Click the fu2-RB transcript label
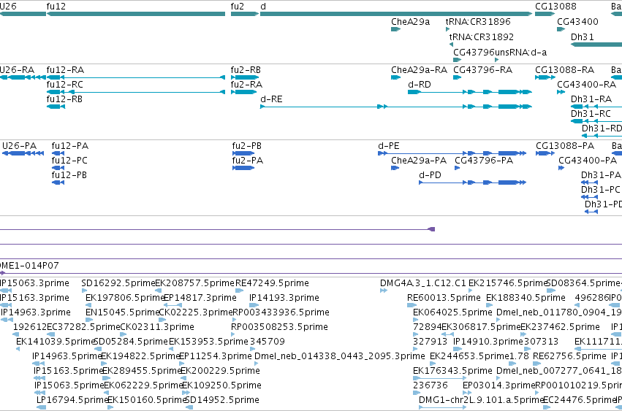Screen dimensions: 622x411 coord(246,70)
